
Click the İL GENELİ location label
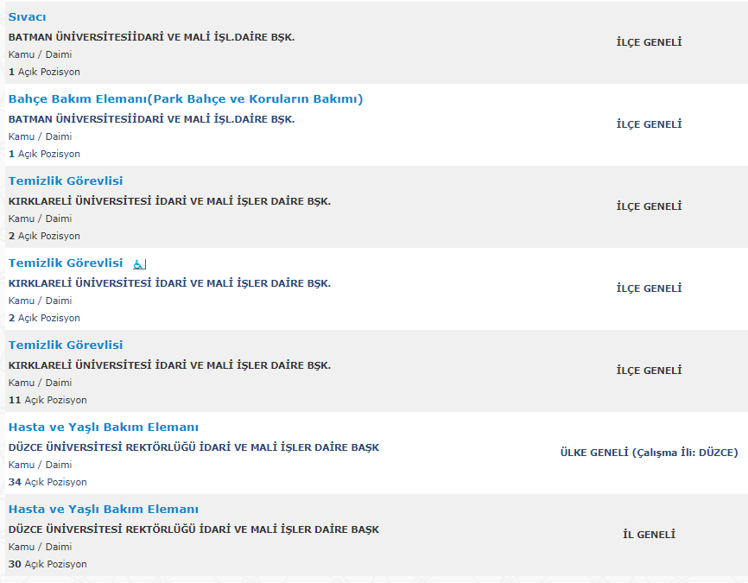649,535
